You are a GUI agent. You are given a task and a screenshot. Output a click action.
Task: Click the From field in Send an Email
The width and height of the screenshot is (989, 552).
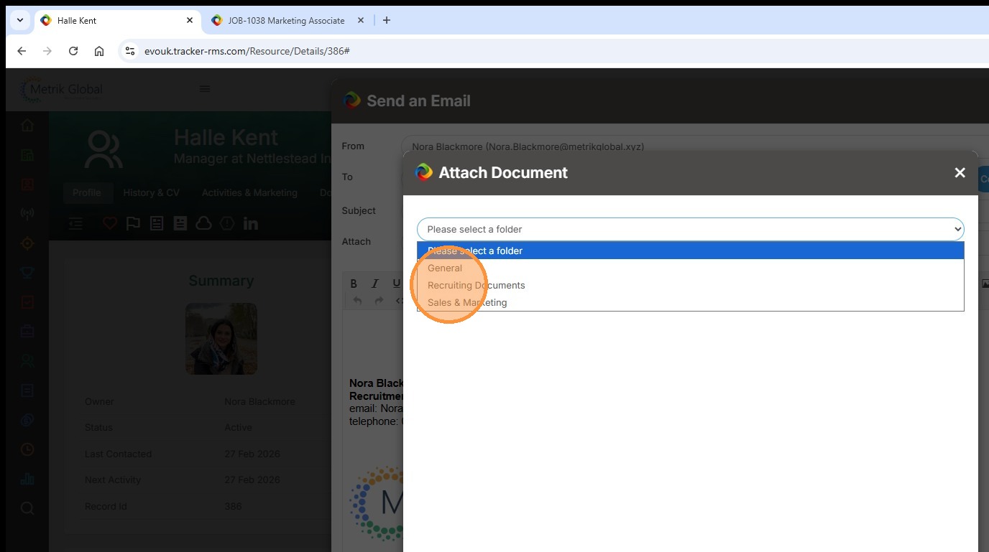(694, 146)
